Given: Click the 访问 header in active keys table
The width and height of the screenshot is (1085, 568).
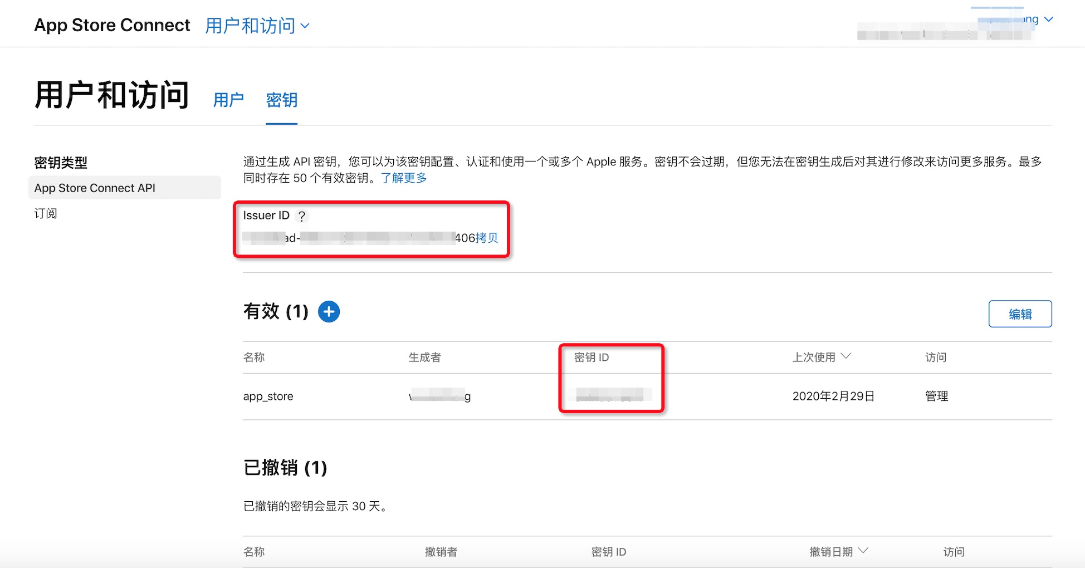Looking at the screenshot, I should 936,358.
